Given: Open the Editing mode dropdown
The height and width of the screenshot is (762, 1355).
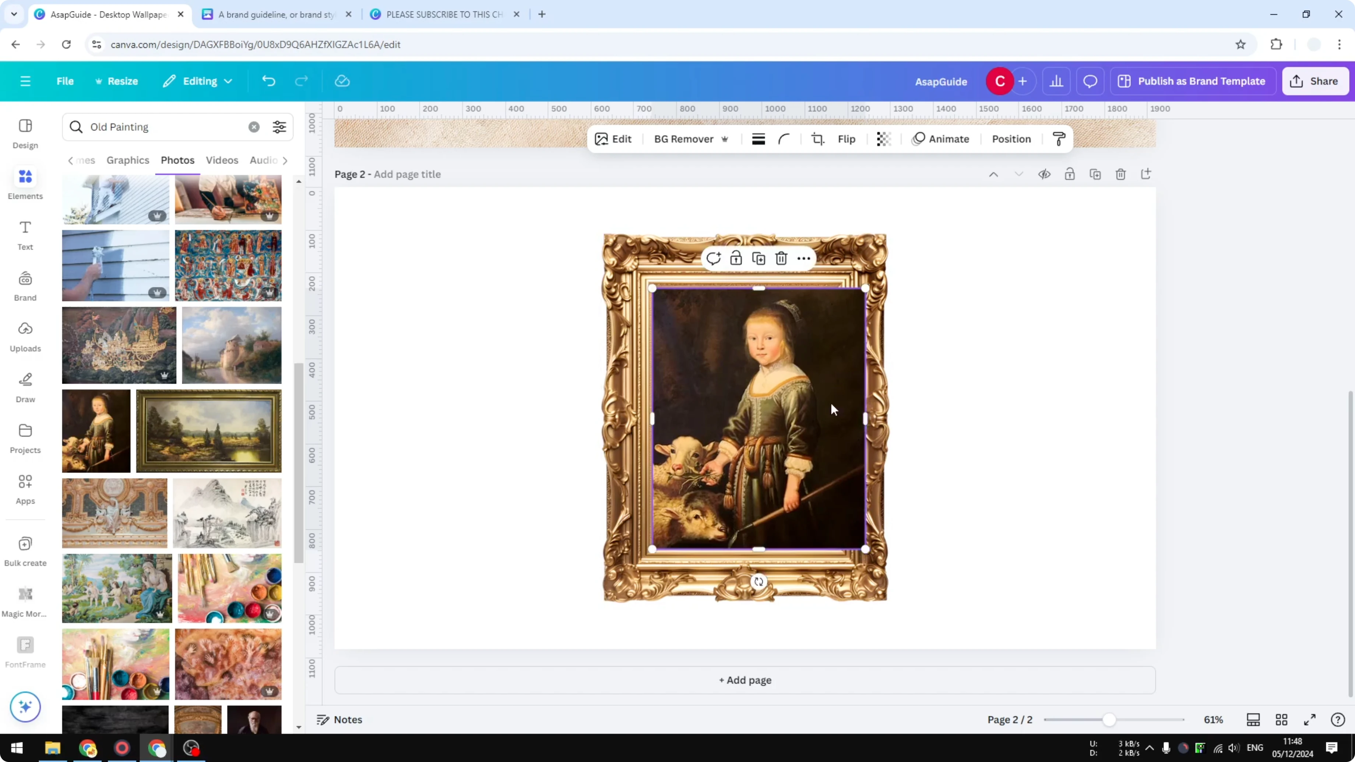Looking at the screenshot, I should point(198,81).
